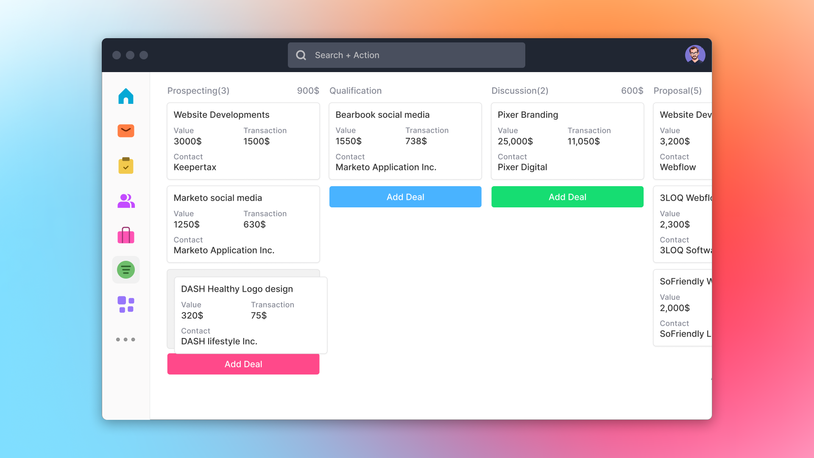Image resolution: width=814 pixels, height=458 pixels.
Task: Click the magnifier search icon
Action: point(301,55)
